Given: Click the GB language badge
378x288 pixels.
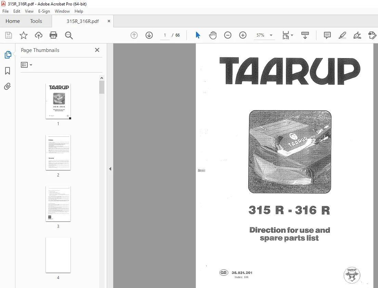Looking at the screenshot, I should 224,273.
